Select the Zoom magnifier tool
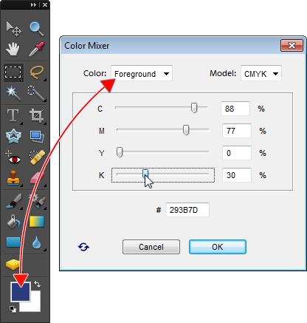 click(x=36, y=29)
